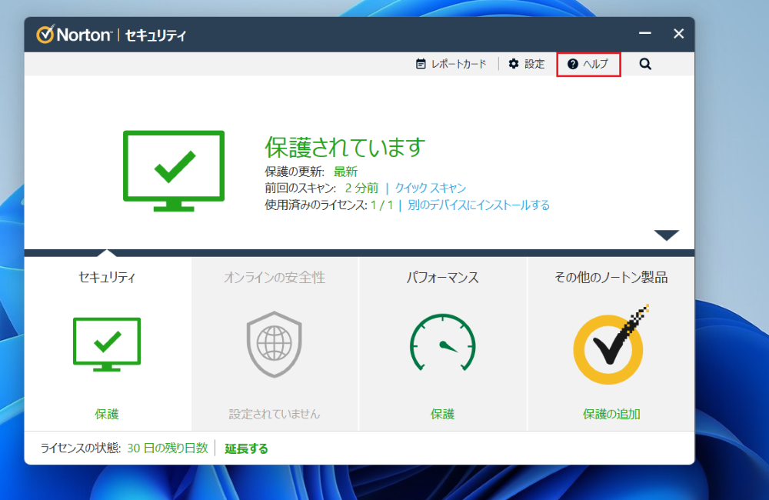769x500 pixels.
Task: Click the 1 / 1 license count
Action: (x=382, y=205)
